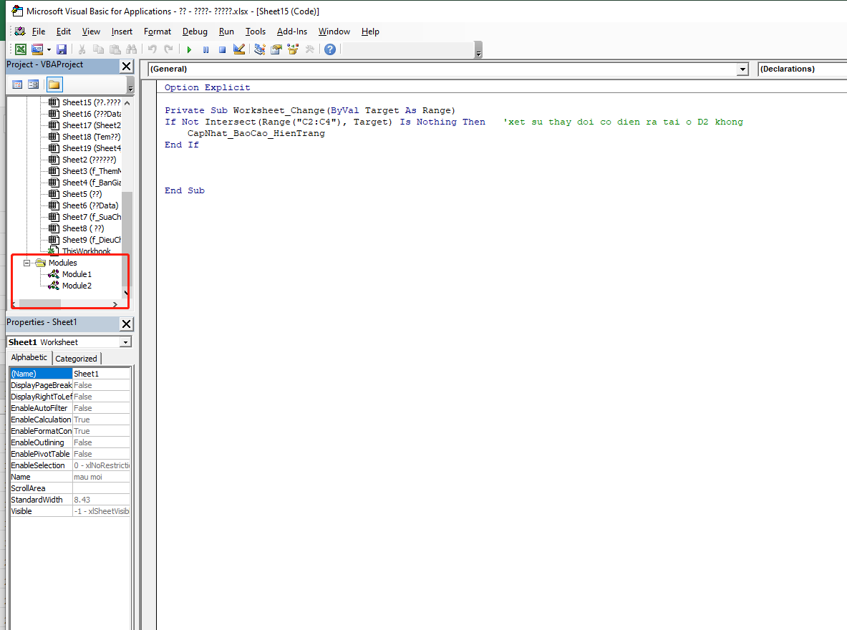Screen dimensions: 847x630
Task: Open the Add-Ins menu
Action: click(291, 31)
